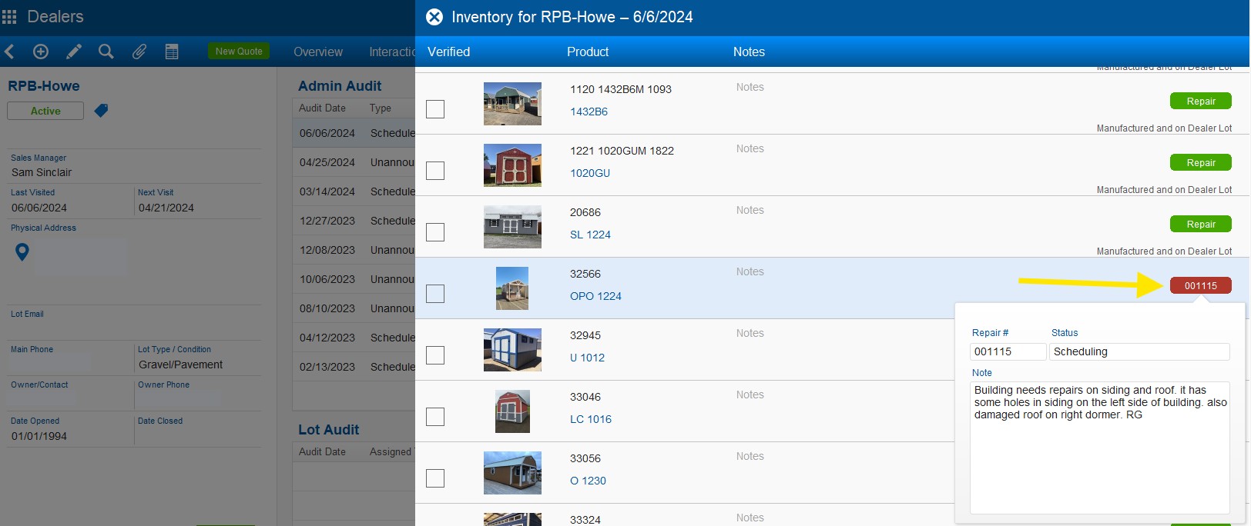
Task: Select the 04/25/2024 Admin Audit row
Action: coord(354,162)
